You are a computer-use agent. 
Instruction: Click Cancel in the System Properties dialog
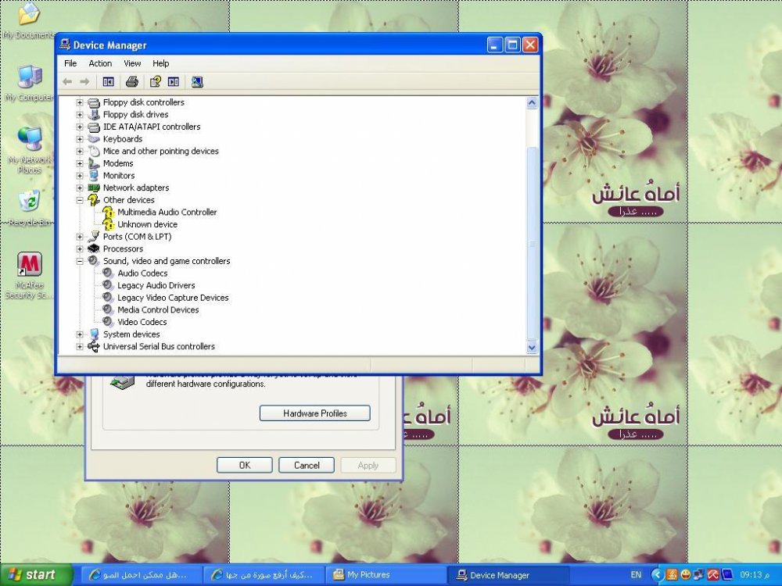click(x=307, y=465)
